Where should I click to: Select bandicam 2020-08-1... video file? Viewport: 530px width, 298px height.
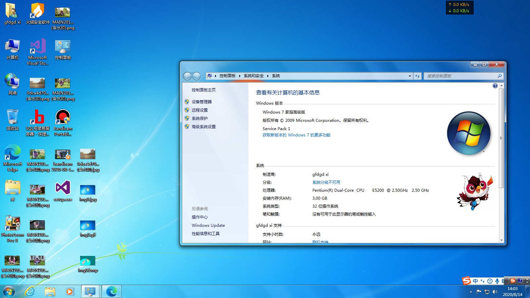coord(63,160)
